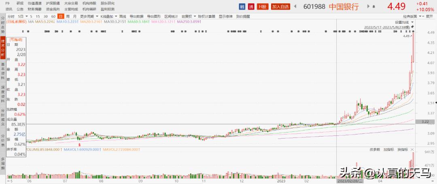Switch to daily 日 K-line period
Viewport: 437px width, 184px height.
tap(60, 17)
